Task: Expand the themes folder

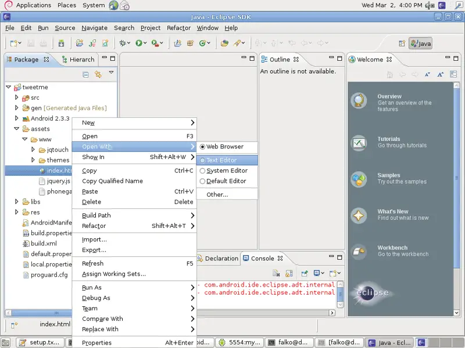Action: tap(33, 160)
